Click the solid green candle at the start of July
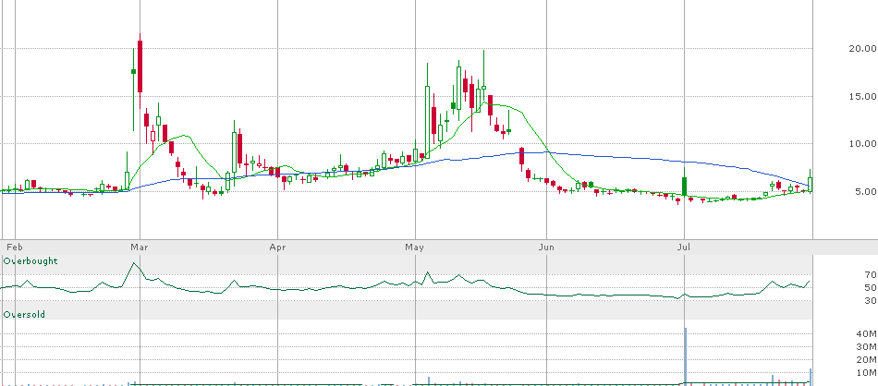The width and height of the screenshot is (878, 386). point(684,186)
